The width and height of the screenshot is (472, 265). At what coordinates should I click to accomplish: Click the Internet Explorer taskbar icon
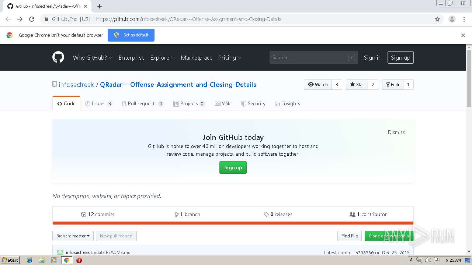coord(29,260)
